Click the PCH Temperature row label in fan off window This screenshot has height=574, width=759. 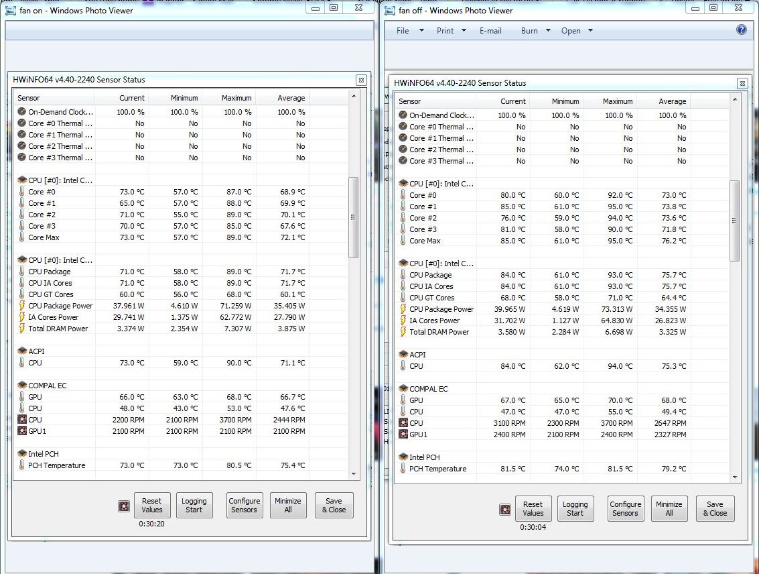[438, 469]
